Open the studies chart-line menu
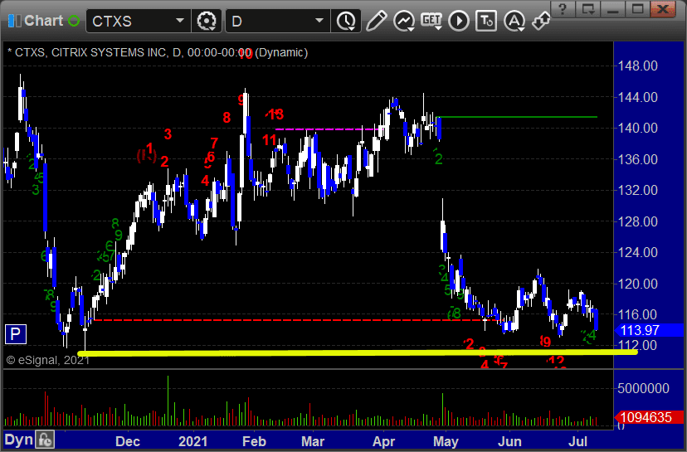Viewport: 687px width, 452px height. click(403, 21)
